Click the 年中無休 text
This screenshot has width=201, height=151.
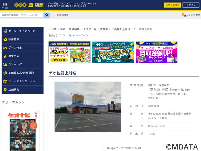[154, 106]
